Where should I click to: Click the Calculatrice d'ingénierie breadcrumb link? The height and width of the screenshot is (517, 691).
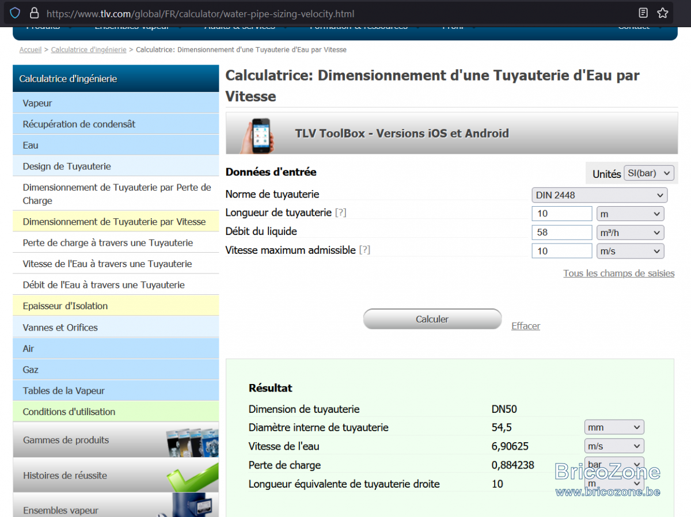pyautogui.click(x=89, y=50)
